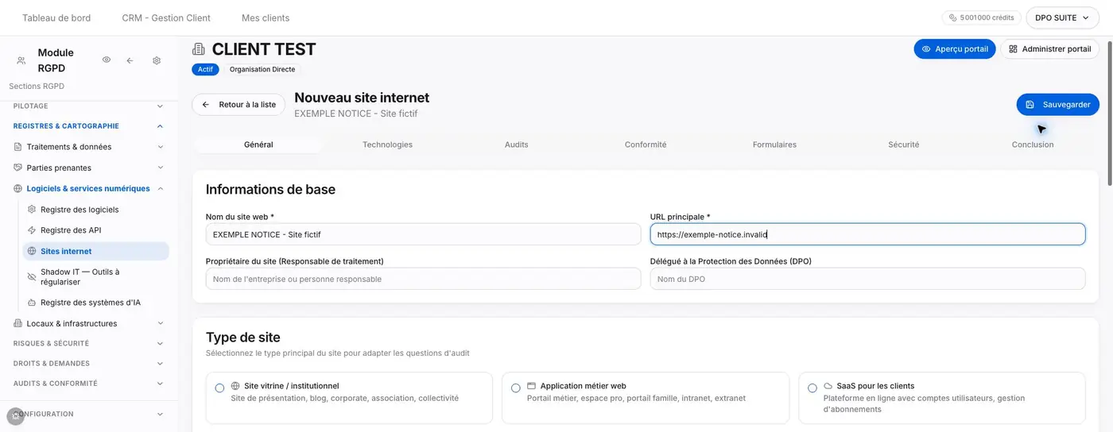This screenshot has width=1113, height=432.
Task: Click the Registre des systèmes d'IA robot icon
Action: (32, 303)
